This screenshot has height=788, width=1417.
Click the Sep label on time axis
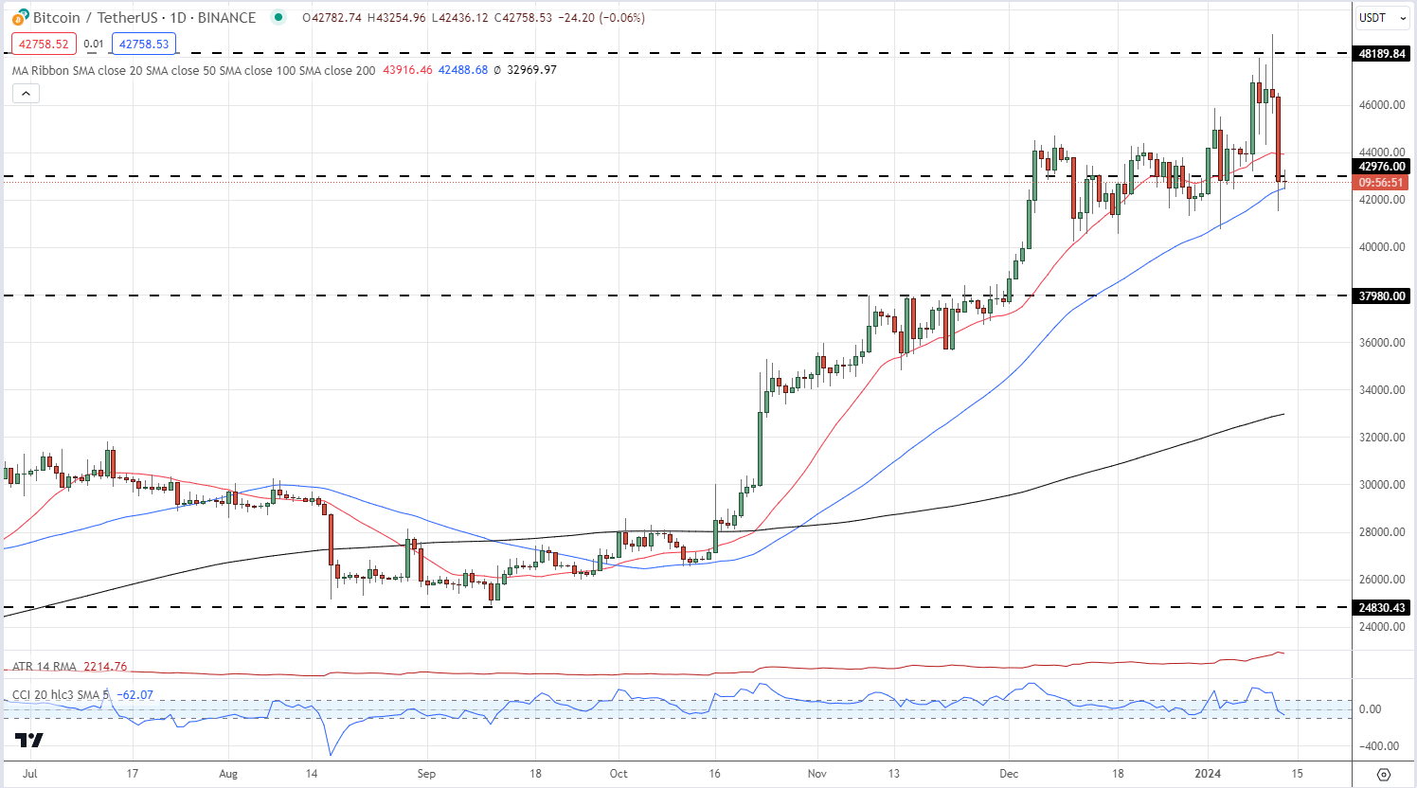426,774
